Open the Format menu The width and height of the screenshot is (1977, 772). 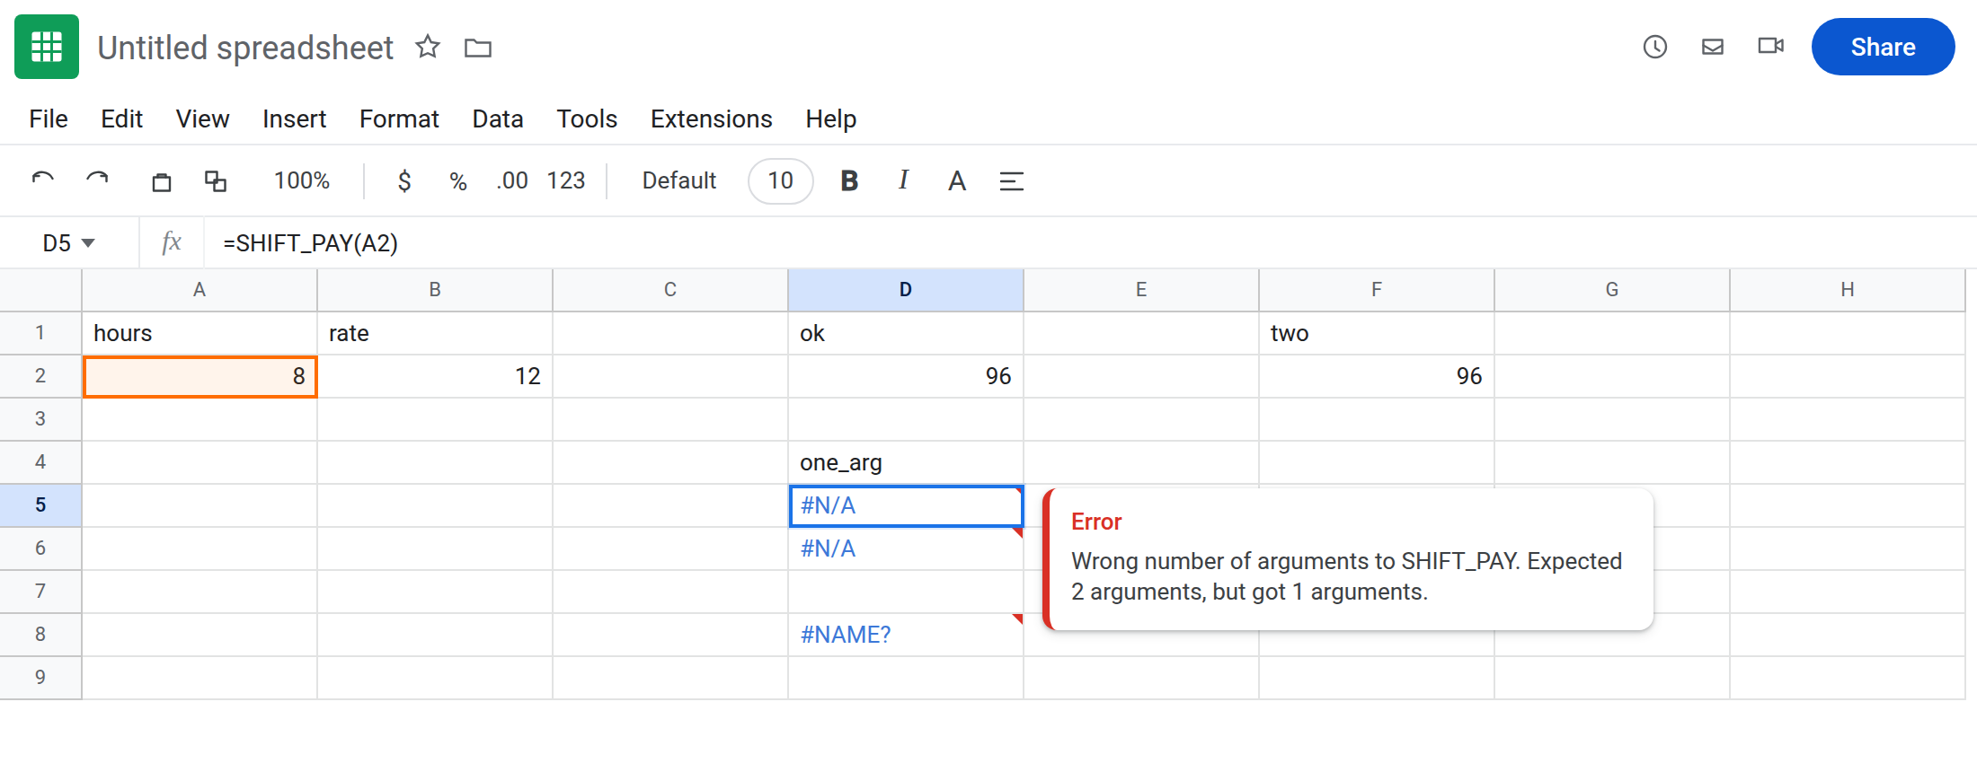pyautogui.click(x=399, y=118)
